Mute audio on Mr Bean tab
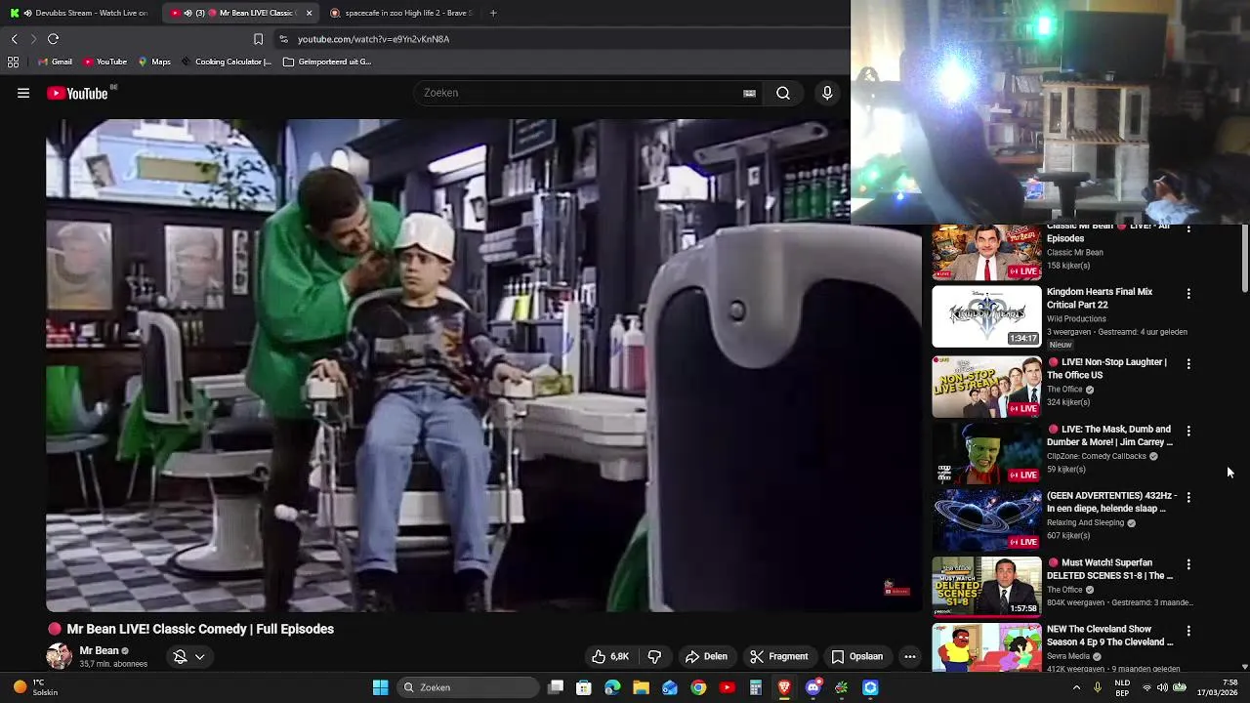The image size is (1250, 703). [187, 13]
